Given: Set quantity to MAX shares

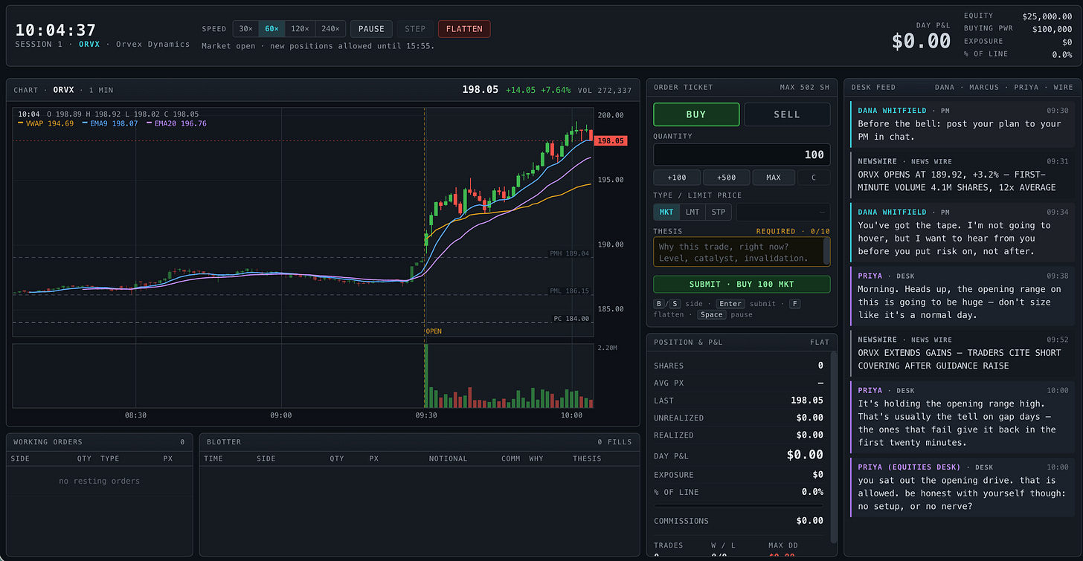Looking at the screenshot, I should click(x=773, y=178).
